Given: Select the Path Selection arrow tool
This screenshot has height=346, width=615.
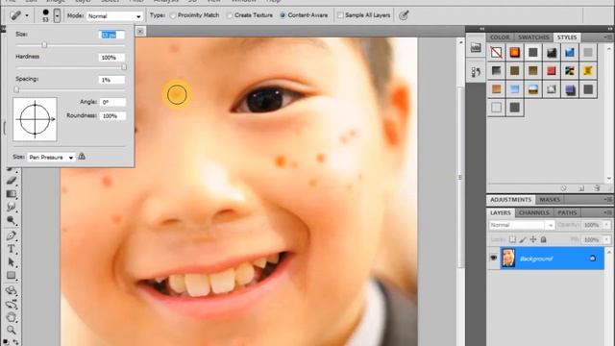Looking at the screenshot, I should (12, 262).
